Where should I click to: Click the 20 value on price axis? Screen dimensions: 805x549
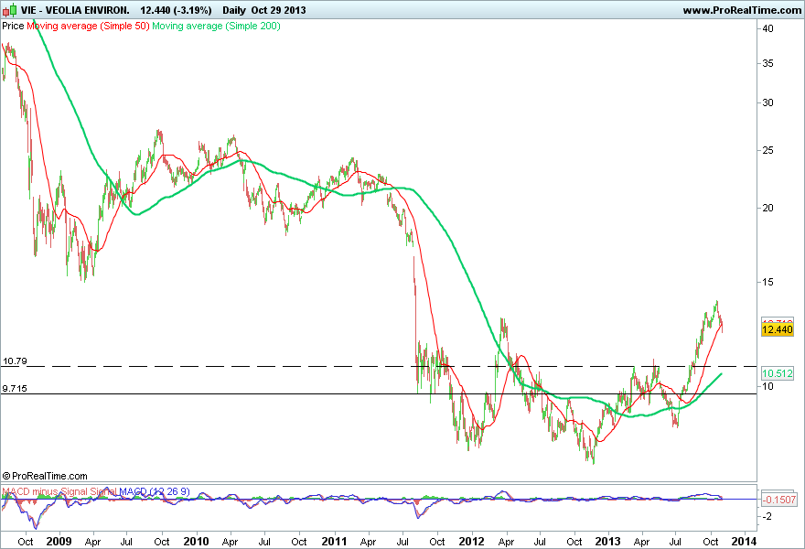767,208
